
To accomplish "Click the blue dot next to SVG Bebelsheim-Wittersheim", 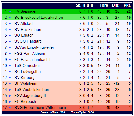I will coord(10,108).
